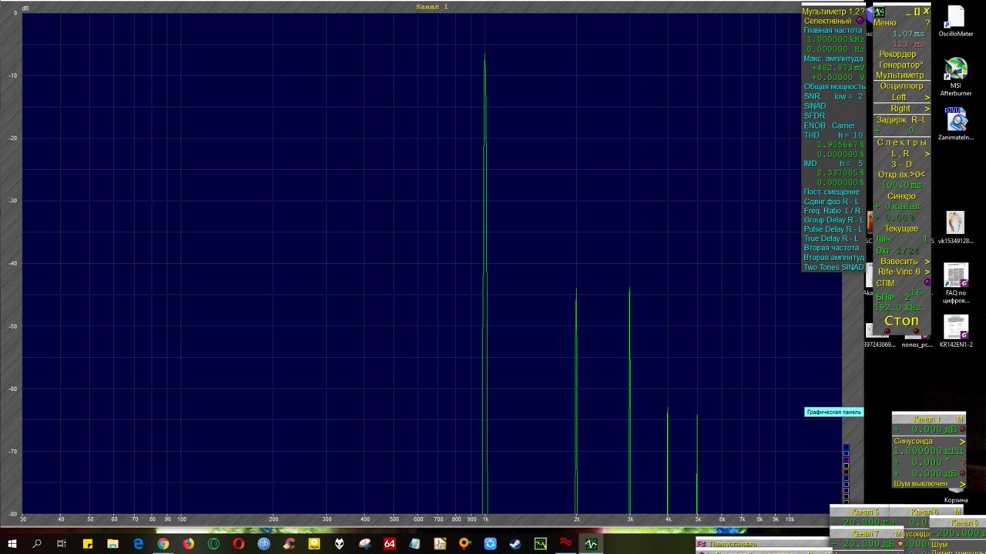Open the green monitor graph app in taskbar
This screenshot has height=554, width=986.
pyautogui.click(x=541, y=543)
